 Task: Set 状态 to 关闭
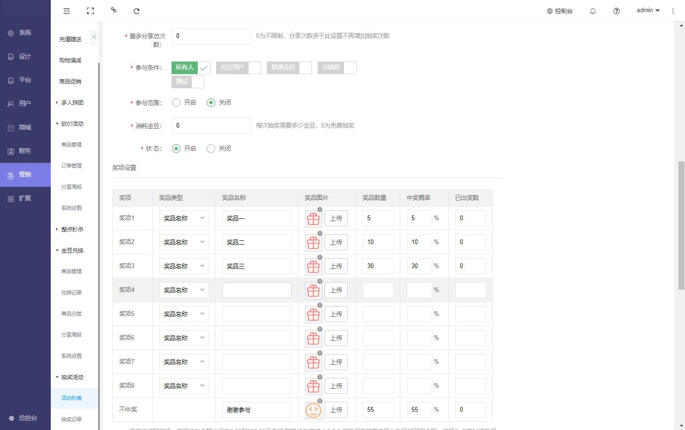point(211,148)
